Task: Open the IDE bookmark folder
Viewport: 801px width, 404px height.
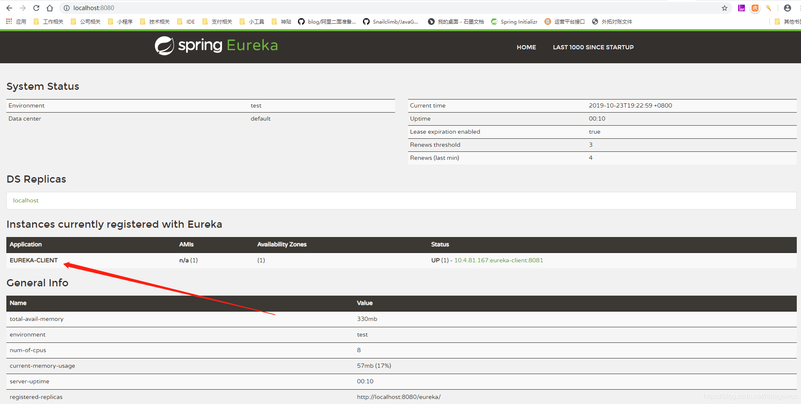Action: pyautogui.click(x=186, y=22)
